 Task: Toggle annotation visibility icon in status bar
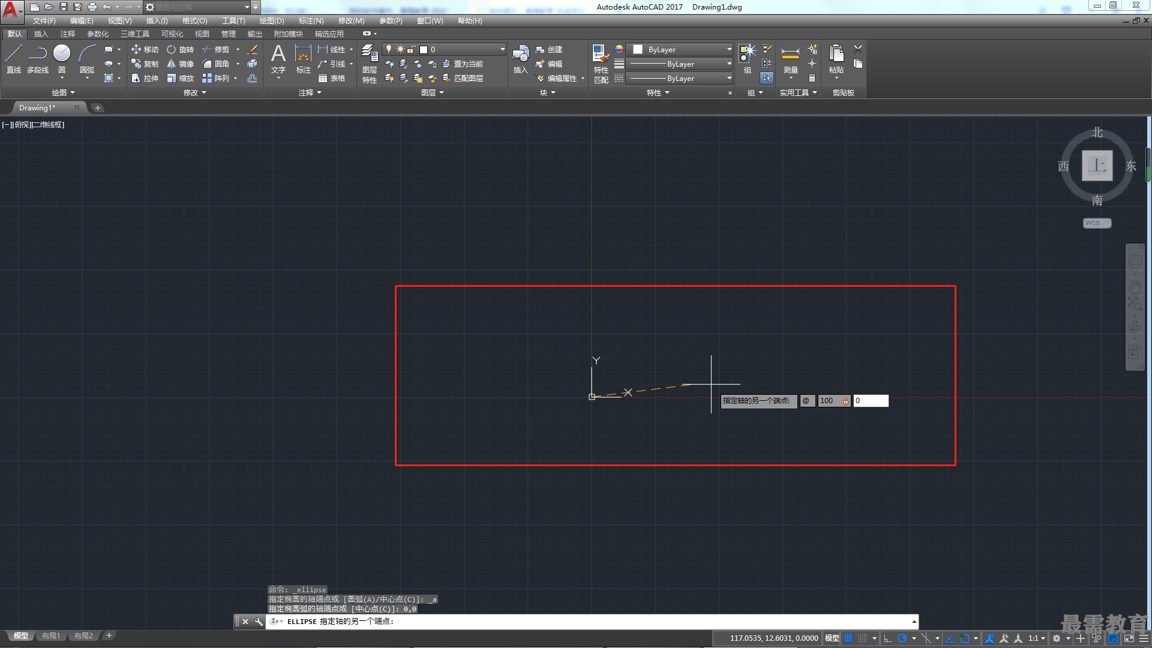[x=990, y=638]
